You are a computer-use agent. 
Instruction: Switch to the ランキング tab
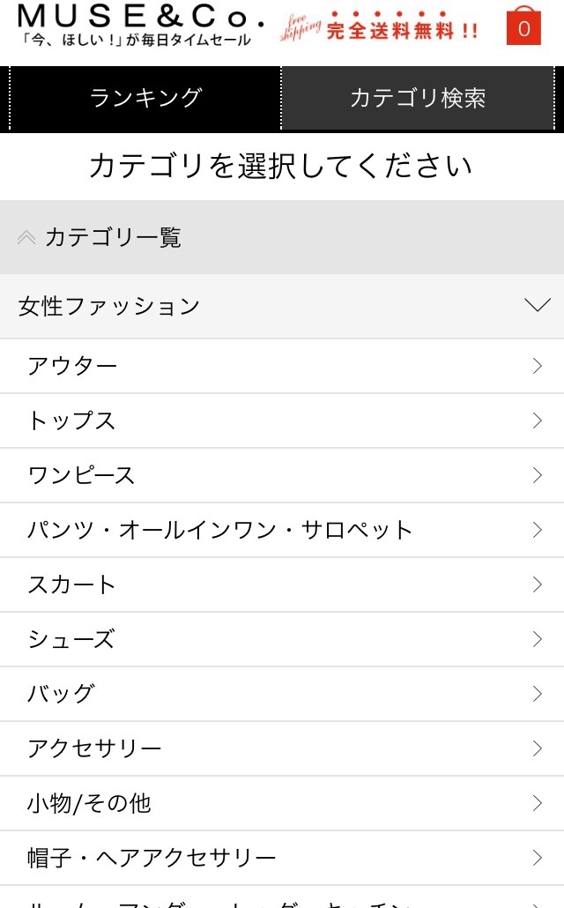click(x=145, y=98)
